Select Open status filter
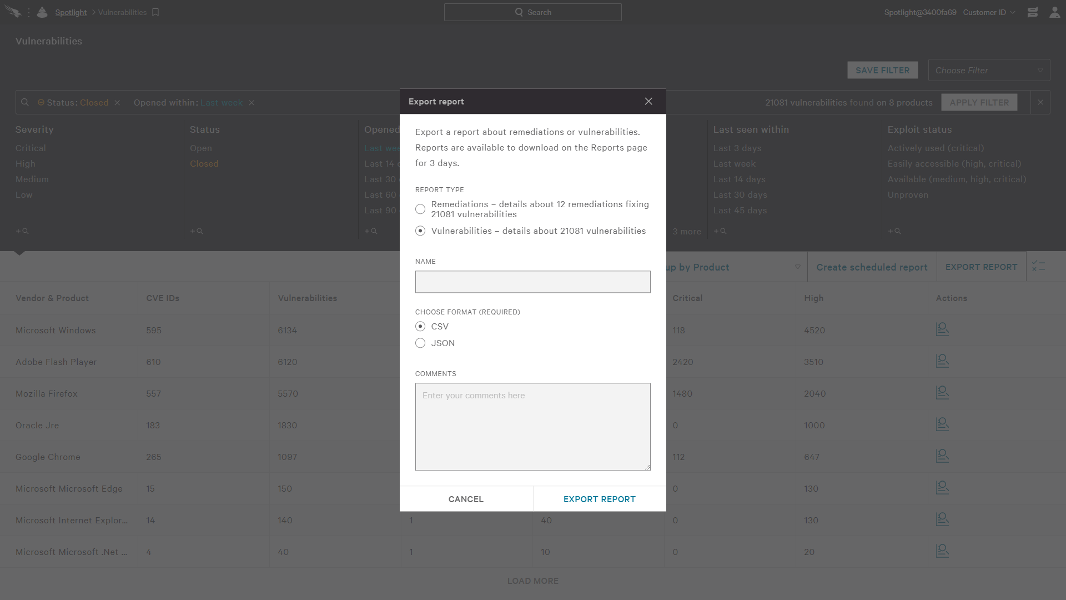Viewport: 1066px width, 600px height. (201, 148)
